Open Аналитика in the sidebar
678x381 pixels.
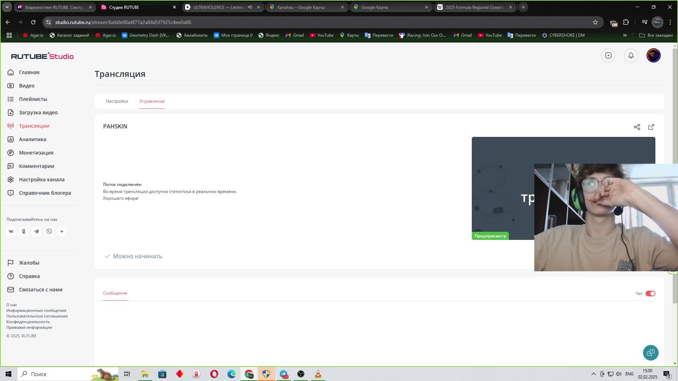(32, 139)
